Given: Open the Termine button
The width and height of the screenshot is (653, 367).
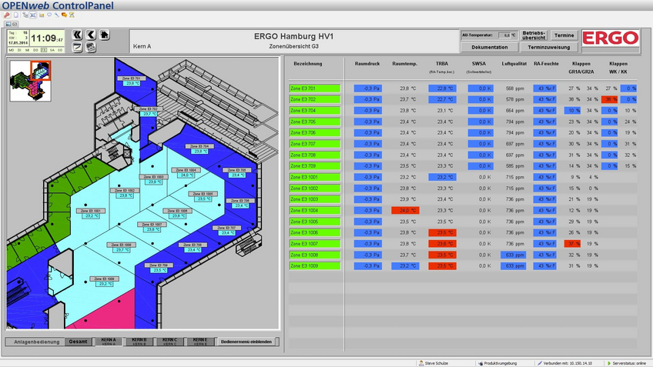Looking at the screenshot, I should [x=564, y=35].
